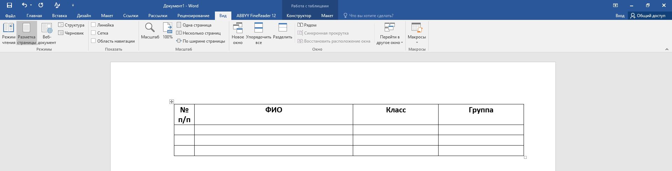Image resolution: width=672 pixels, height=171 pixels.
Task: Click the table resize handle at bottom-right corner
Action: [x=525, y=157]
